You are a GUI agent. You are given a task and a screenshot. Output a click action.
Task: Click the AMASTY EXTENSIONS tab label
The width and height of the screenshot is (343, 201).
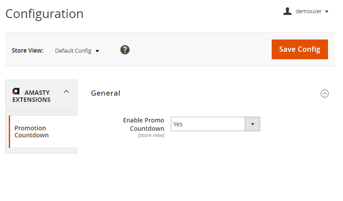pyautogui.click(x=32, y=96)
